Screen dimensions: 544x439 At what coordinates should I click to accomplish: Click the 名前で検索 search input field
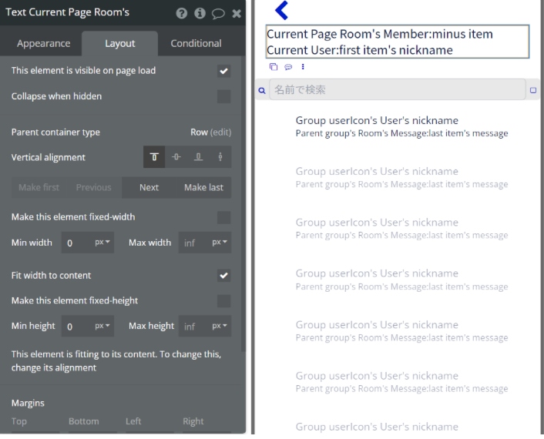(397, 90)
